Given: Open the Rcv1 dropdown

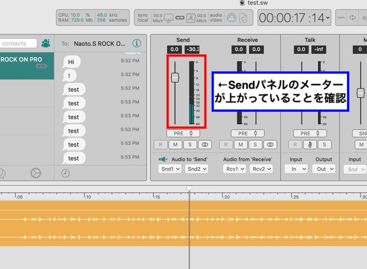Looking at the screenshot, I should coord(234,169).
